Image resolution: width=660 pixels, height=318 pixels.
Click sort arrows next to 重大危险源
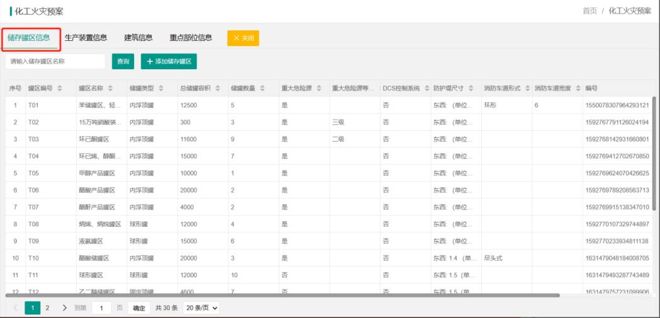318,88
